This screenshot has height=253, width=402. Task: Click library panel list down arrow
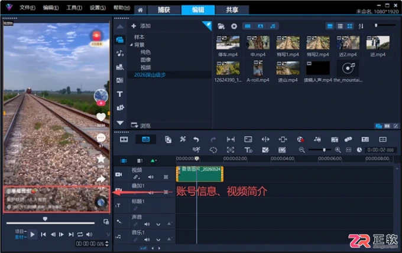[x=120, y=123]
